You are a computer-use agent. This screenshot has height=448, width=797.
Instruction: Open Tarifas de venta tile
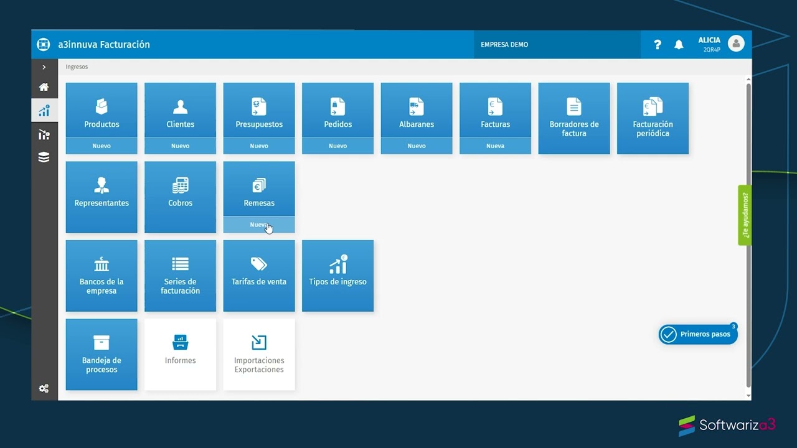259,276
